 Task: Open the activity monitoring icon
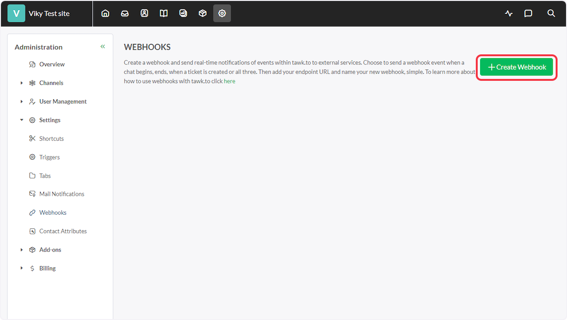(x=508, y=13)
